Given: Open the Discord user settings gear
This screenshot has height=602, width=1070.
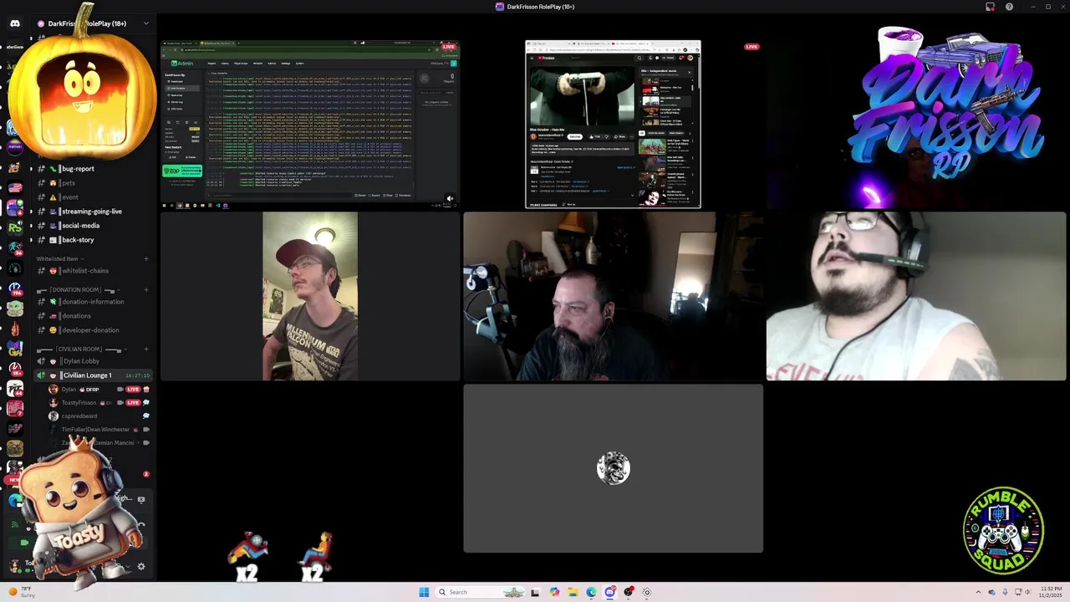Looking at the screenshot, I should click(x=141, y=566).
